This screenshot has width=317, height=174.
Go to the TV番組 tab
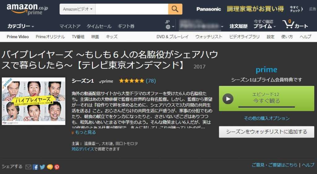pos(78,37)
